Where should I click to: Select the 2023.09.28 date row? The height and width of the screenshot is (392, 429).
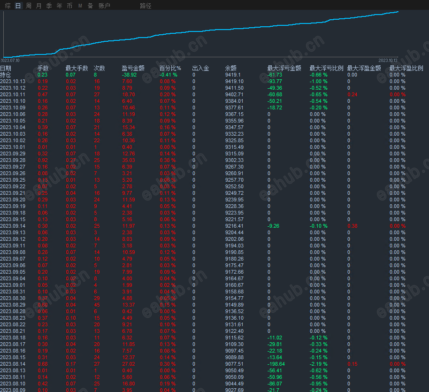coord(13,160)
